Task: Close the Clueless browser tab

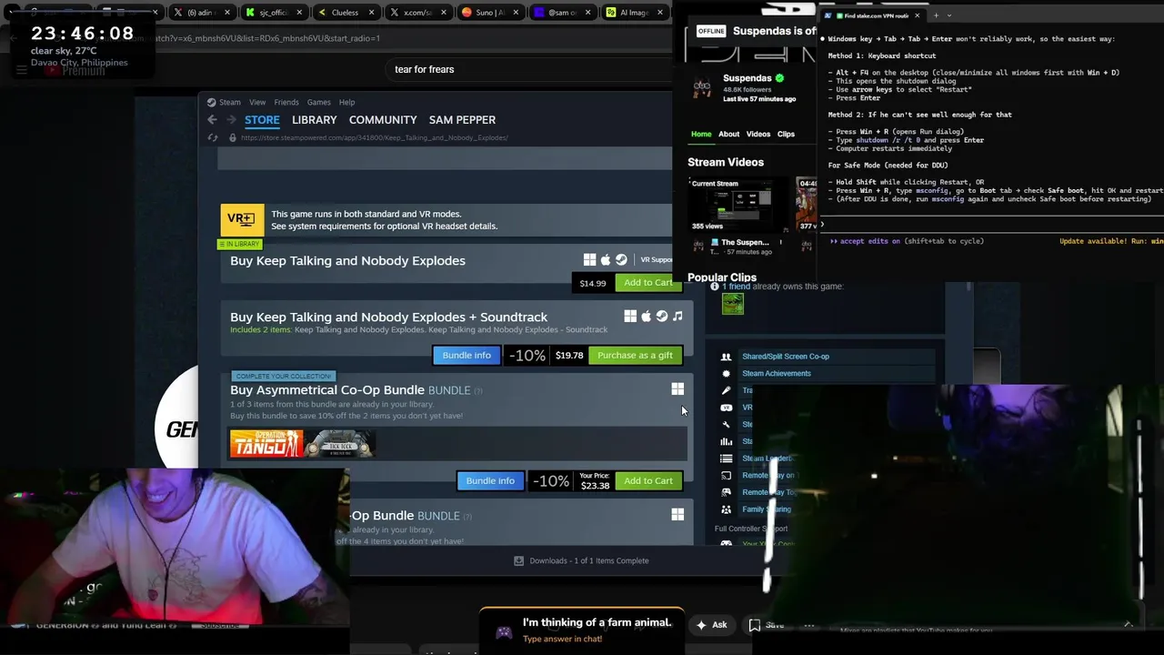Action: click(x=371, y=13)
